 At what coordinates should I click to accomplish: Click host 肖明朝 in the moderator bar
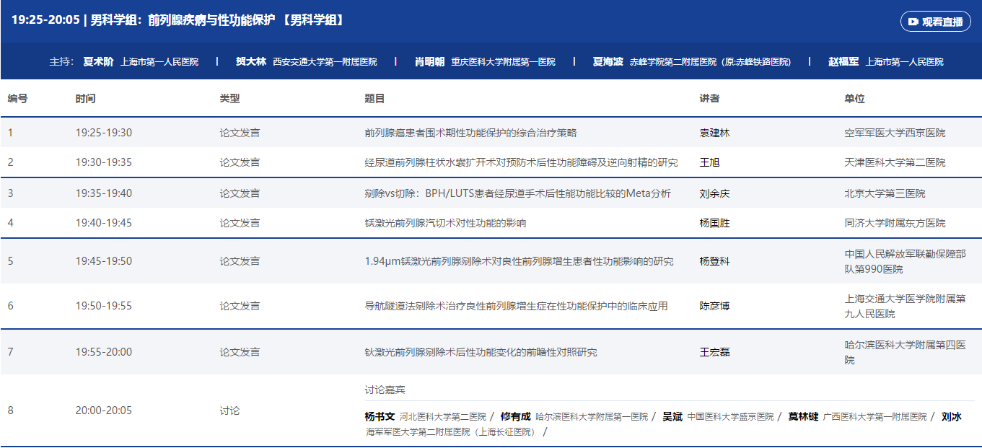click(x=429, y=62)
